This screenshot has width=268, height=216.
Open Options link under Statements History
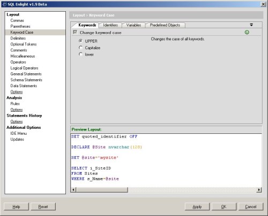(x=17, y=121)
